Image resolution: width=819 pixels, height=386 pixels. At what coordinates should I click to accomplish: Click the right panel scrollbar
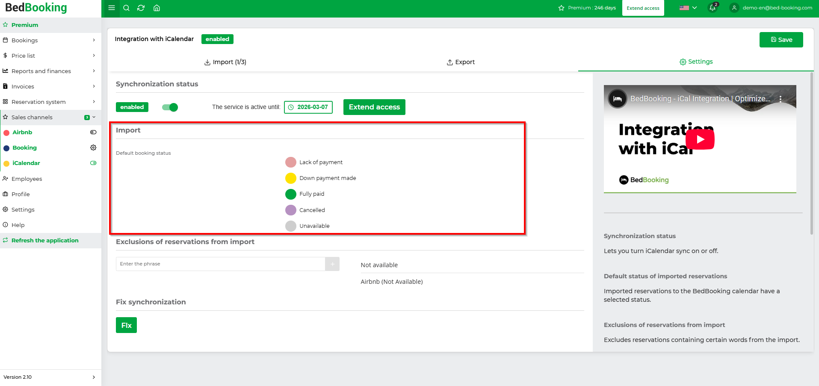click(811, 153)
